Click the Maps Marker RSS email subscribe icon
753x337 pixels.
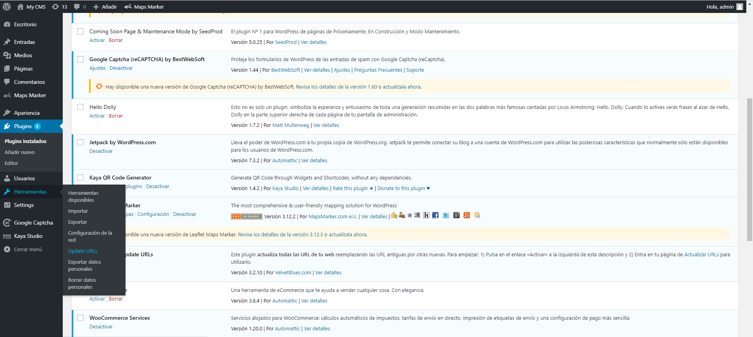477,215
